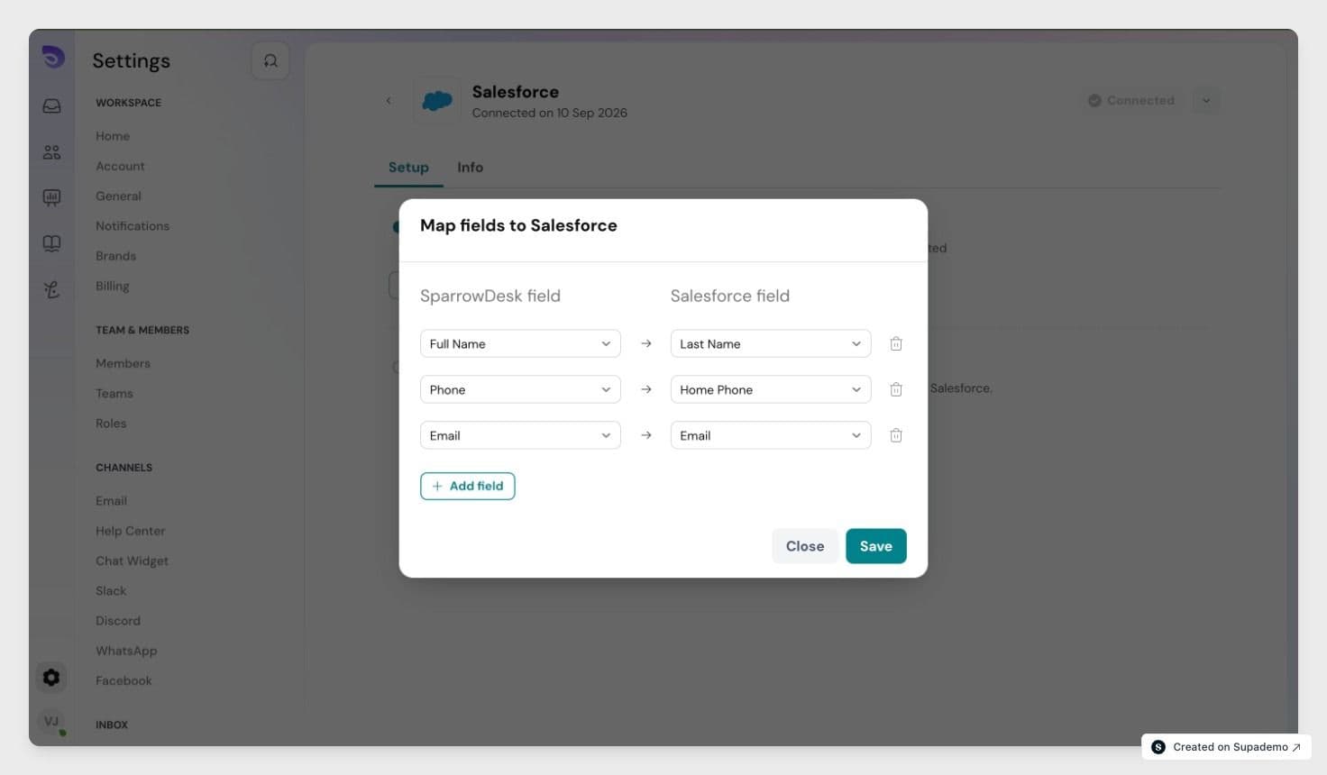Expand the chevron next to Connected status
This screenshot has width=1327, height=775.
1206,100
